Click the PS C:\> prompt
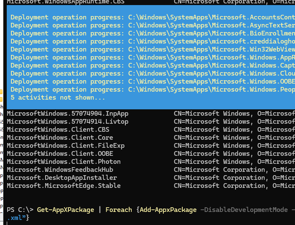This screenshot has height=225, width=295. pos(20,210)
